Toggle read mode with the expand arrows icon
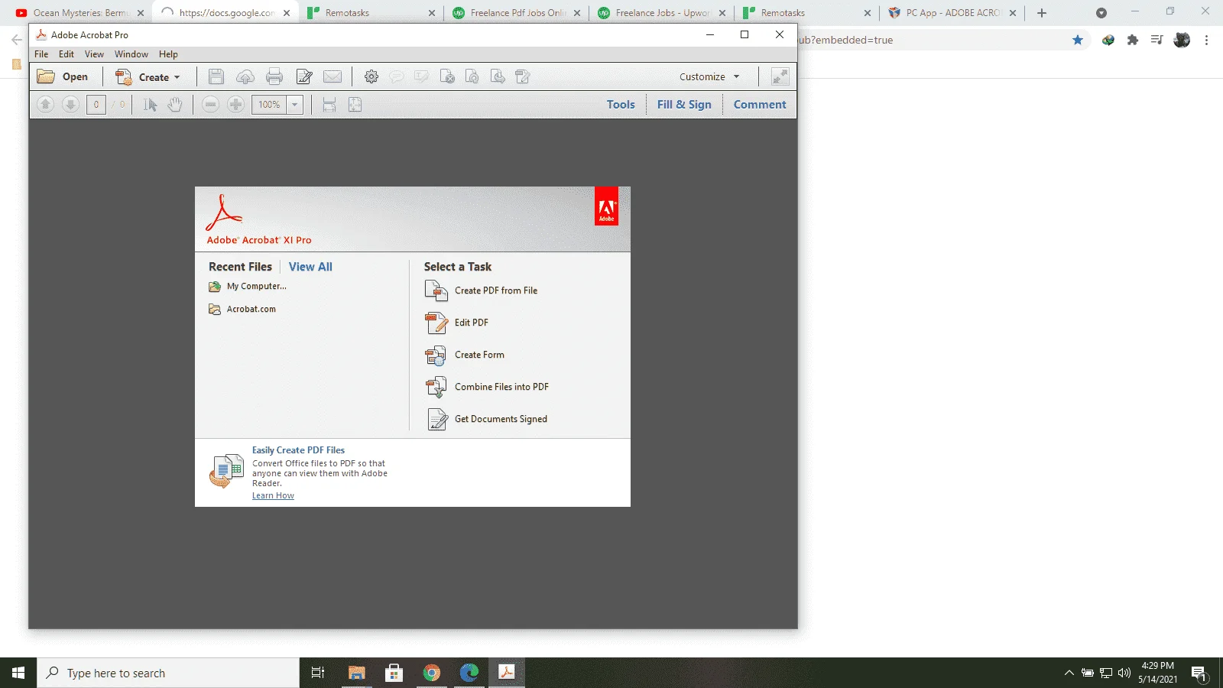 780,76
